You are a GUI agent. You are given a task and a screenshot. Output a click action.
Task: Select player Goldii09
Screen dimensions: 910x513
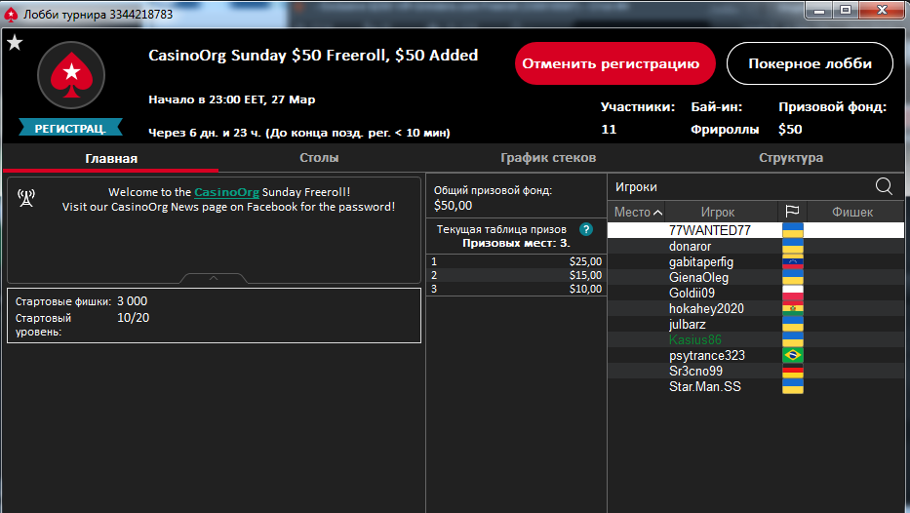click(756, 293)
